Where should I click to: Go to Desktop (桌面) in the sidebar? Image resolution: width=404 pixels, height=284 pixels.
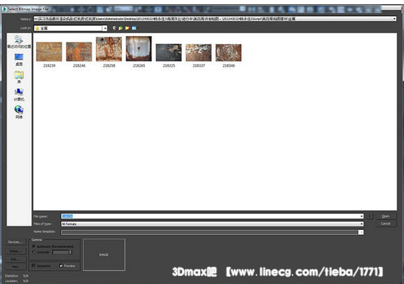(x=19, y=60)
